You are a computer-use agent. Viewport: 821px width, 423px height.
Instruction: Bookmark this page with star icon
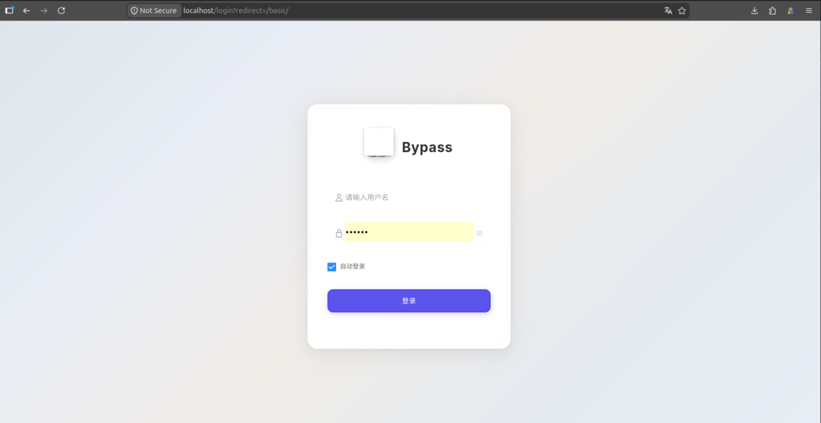tap(682, 11)
